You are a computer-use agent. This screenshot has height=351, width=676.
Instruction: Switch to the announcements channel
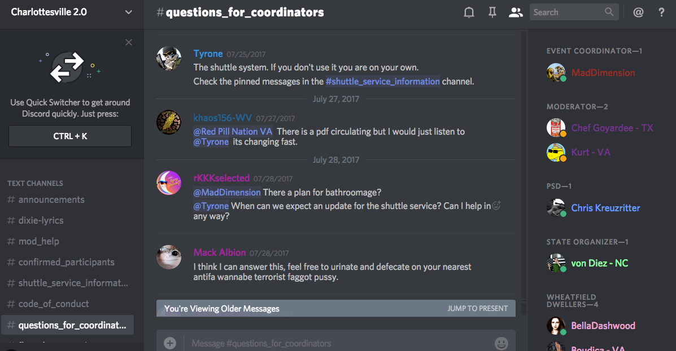pyautogui.click(x=51, y=199)
